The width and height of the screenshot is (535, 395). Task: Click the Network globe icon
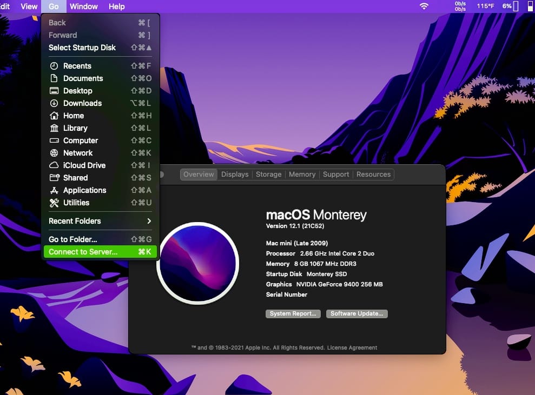[54, 153]
